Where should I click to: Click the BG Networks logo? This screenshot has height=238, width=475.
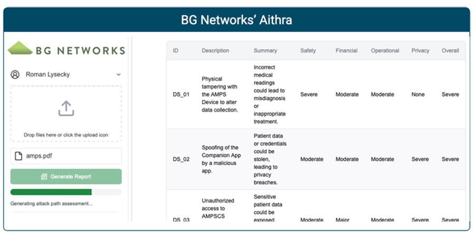(x=66, y=49)
